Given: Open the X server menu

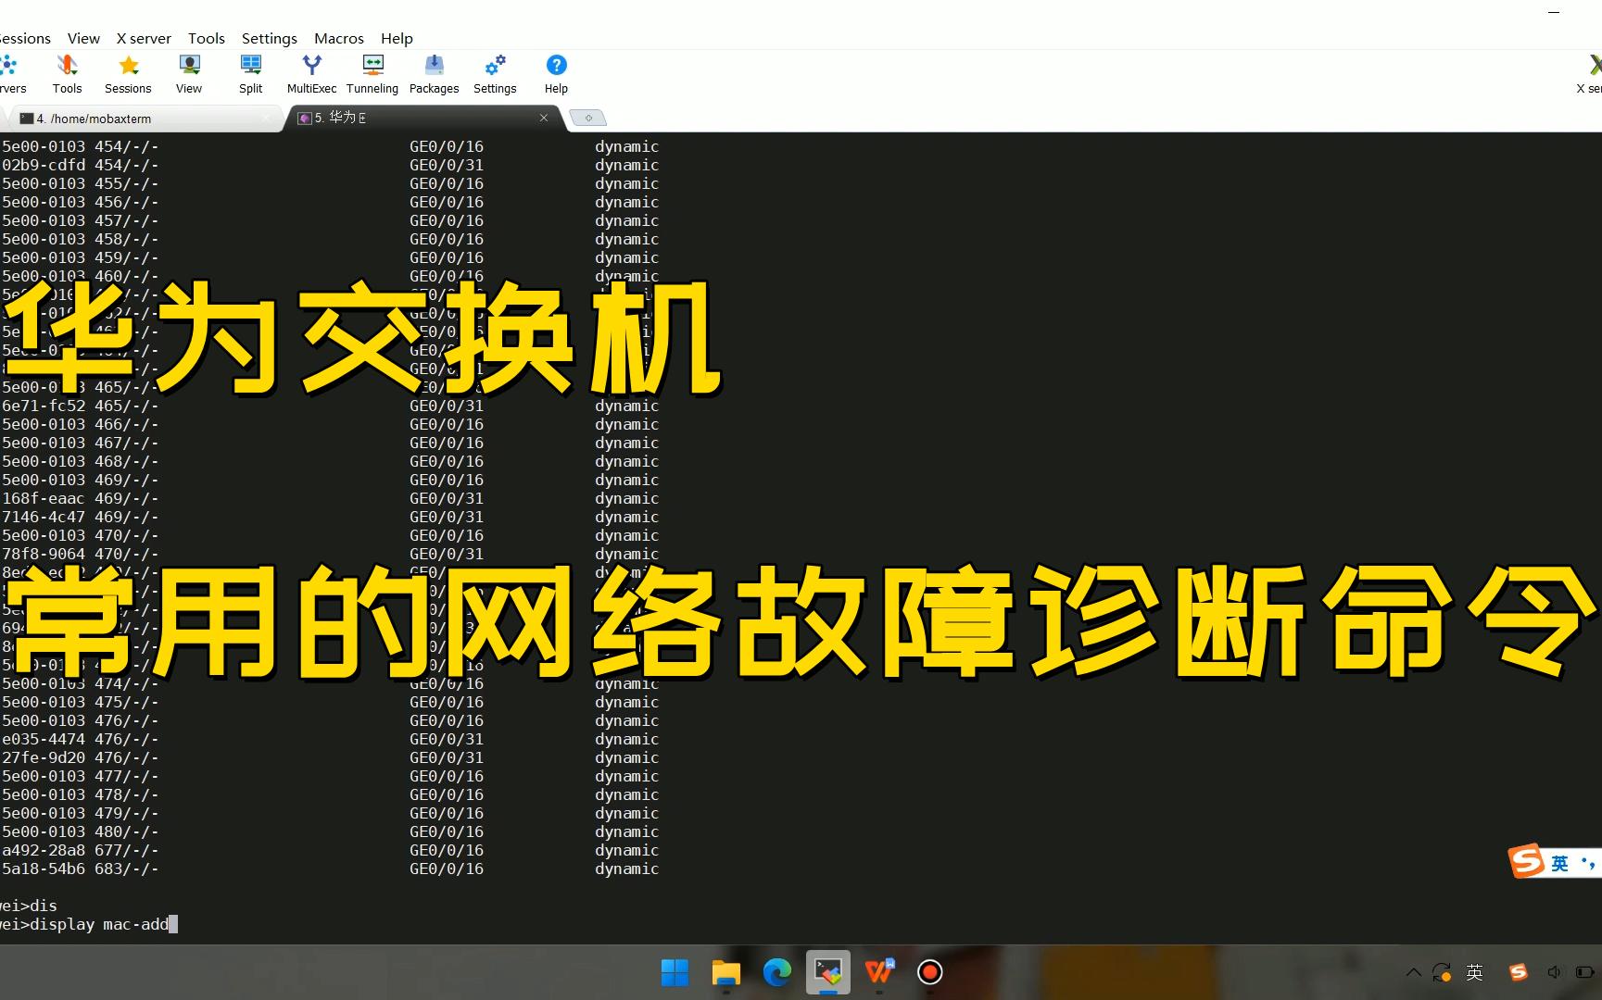Looking at the screenshot, I should (144, 38).
